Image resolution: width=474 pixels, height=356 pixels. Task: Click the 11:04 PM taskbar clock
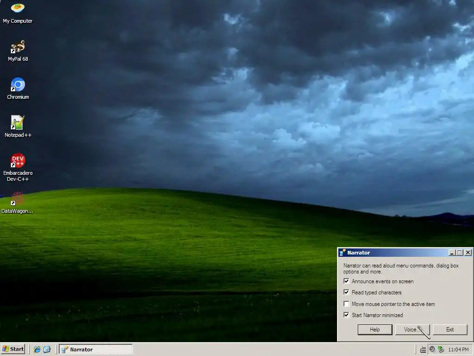458,350
